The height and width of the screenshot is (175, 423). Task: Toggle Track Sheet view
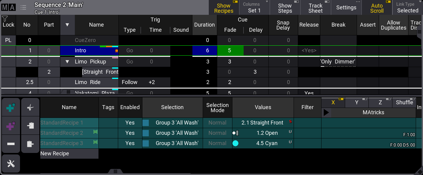(x=316, y=8)
